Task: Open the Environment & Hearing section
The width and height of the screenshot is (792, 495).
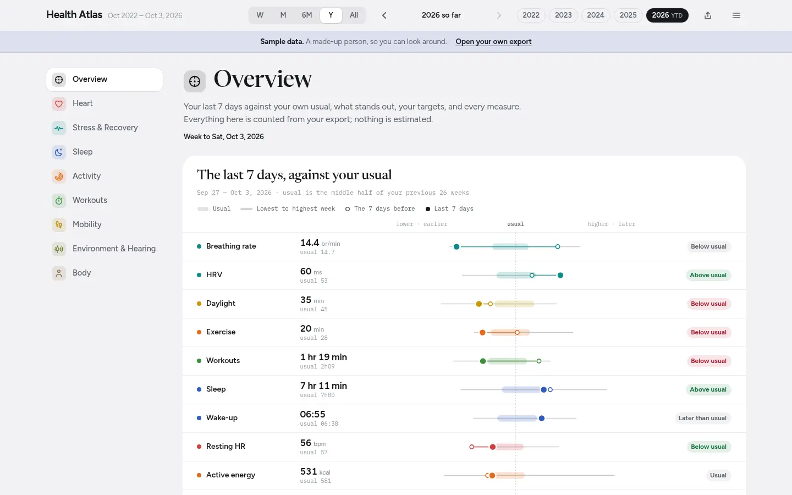Action: click(105, 249)
